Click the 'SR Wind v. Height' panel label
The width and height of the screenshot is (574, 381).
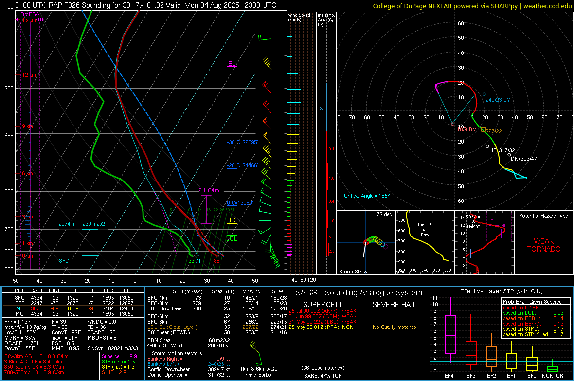pos(473,221)
